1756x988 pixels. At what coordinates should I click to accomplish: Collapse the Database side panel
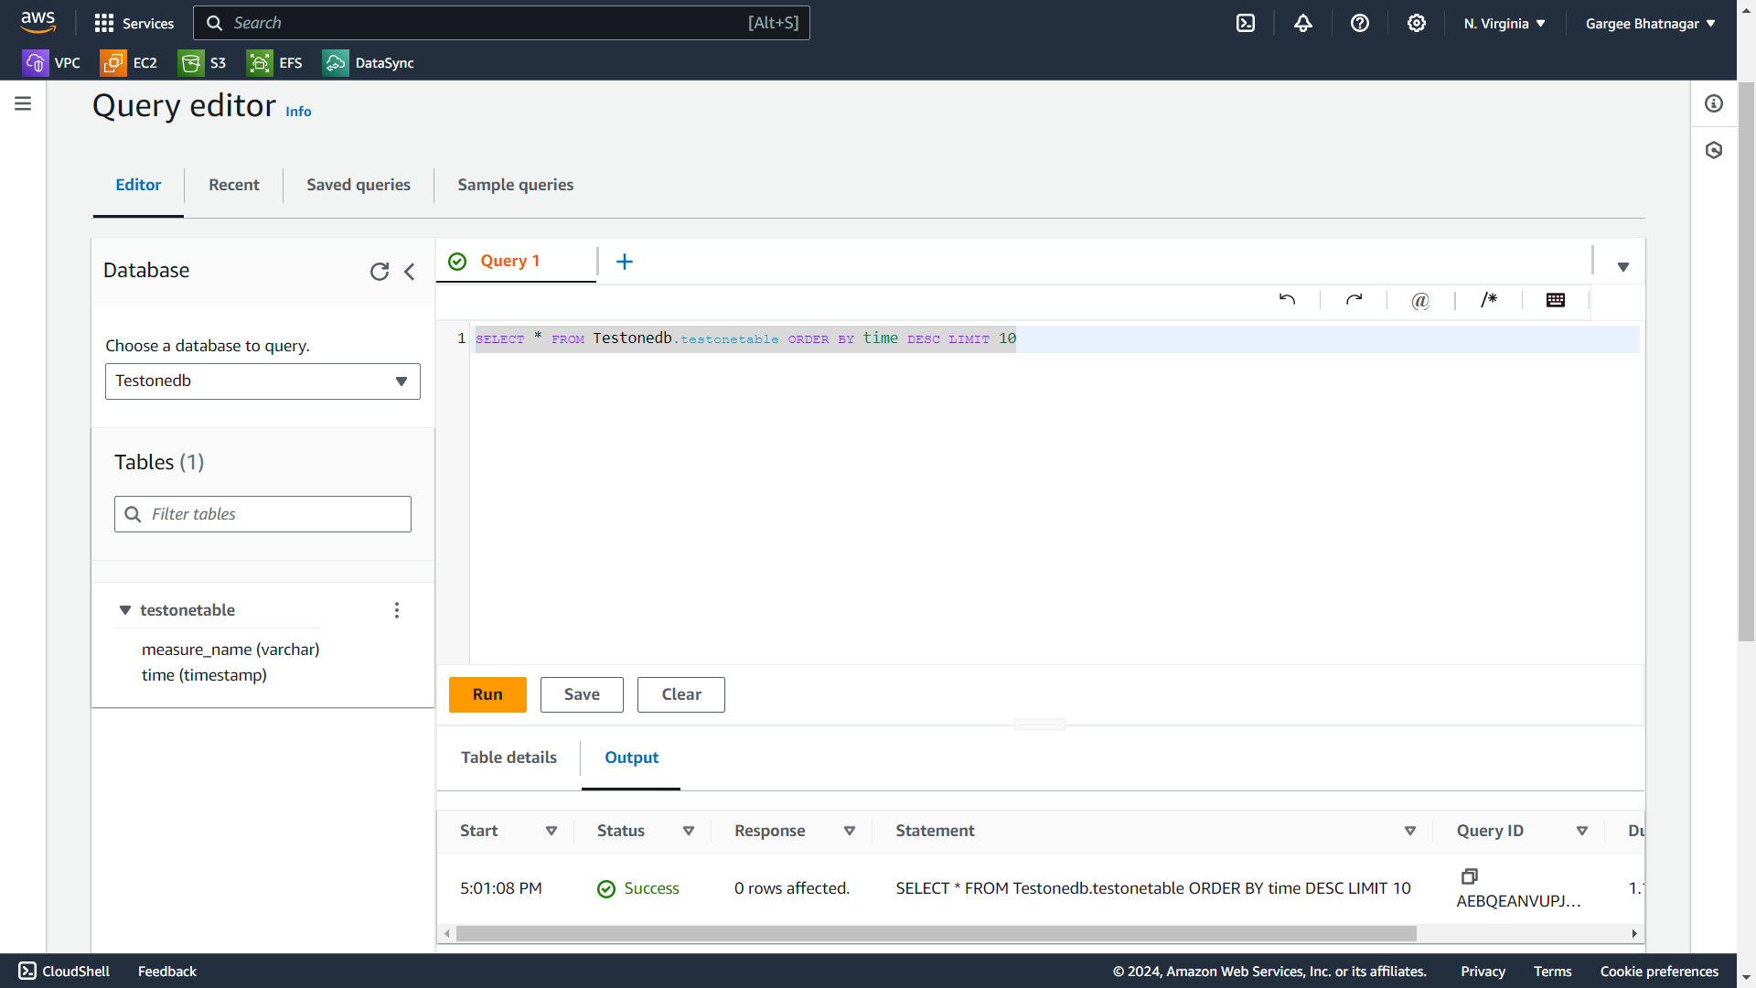(410, 272)
